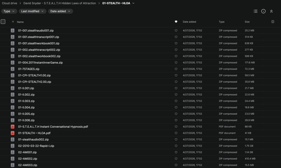Sort by Type column header

click(x=221, y=22)
